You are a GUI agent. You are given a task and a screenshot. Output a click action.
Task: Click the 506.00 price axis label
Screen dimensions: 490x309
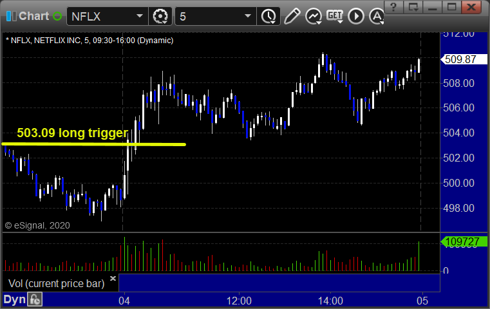coord(458,108)
